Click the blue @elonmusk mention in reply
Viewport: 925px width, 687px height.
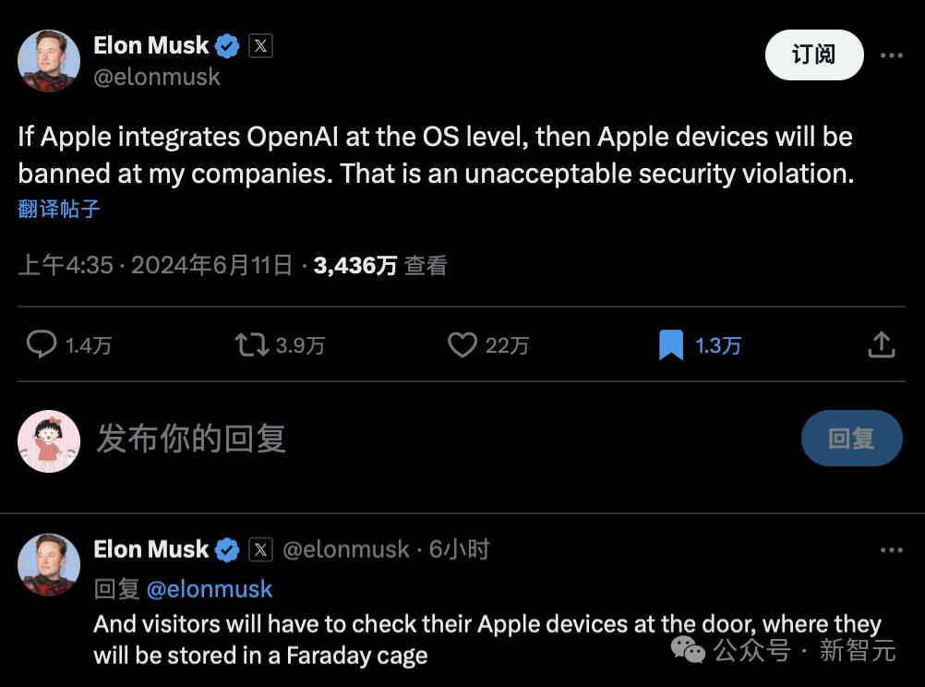(210, 589)
